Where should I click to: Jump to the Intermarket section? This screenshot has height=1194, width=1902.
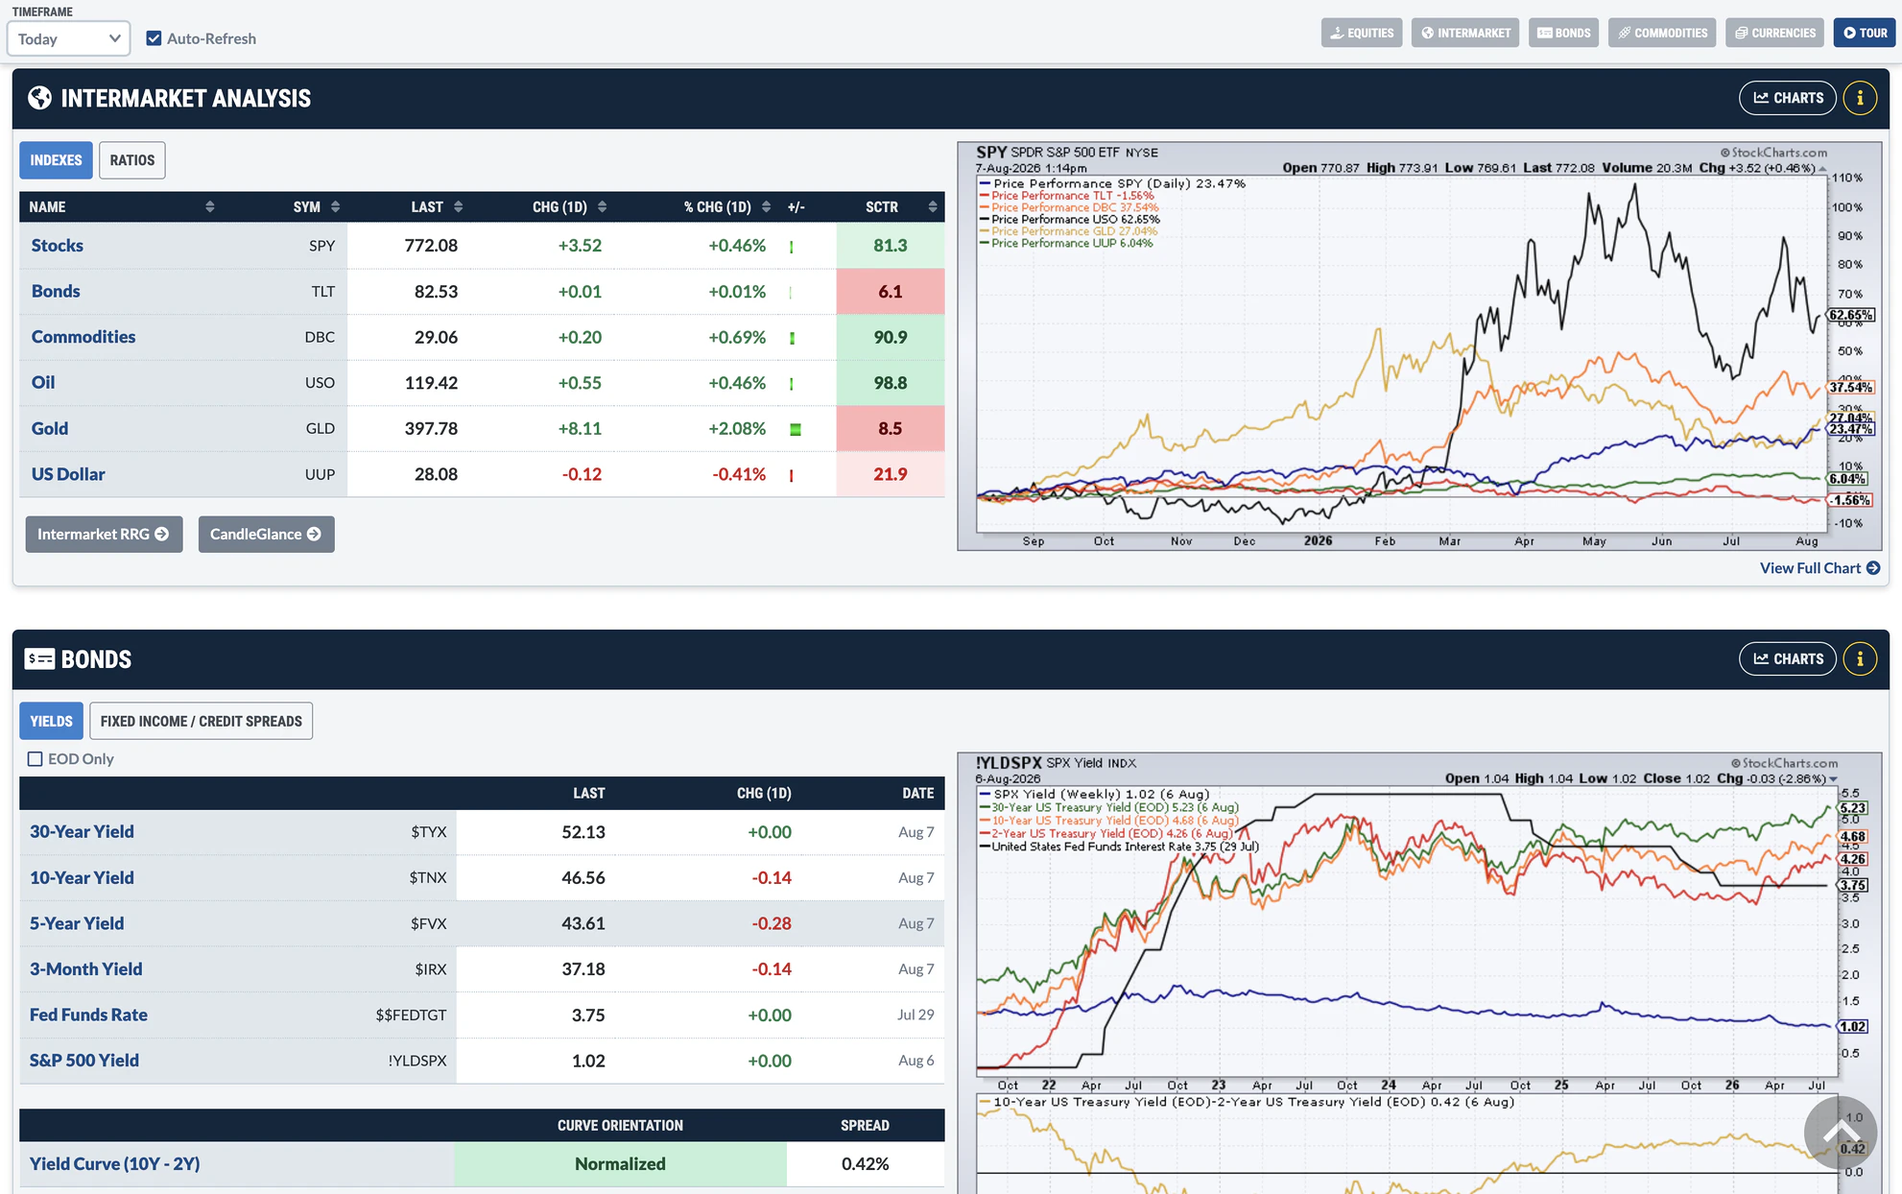[1465, 33]
